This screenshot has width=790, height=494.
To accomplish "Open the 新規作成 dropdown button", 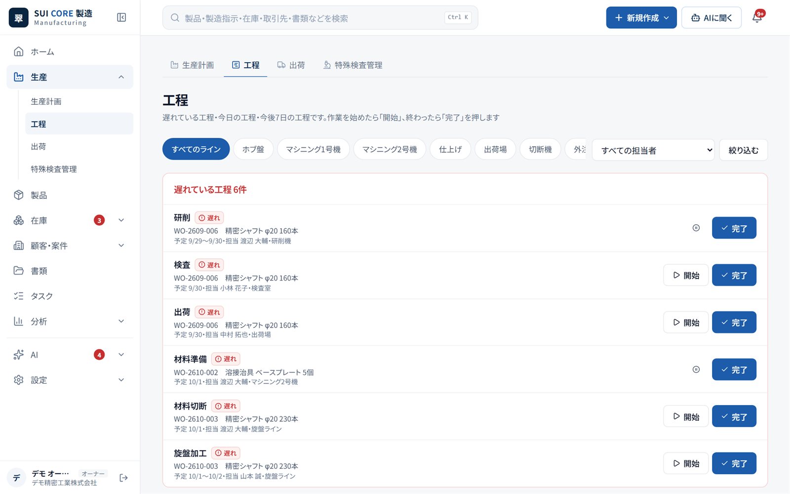I will (641, 18).
